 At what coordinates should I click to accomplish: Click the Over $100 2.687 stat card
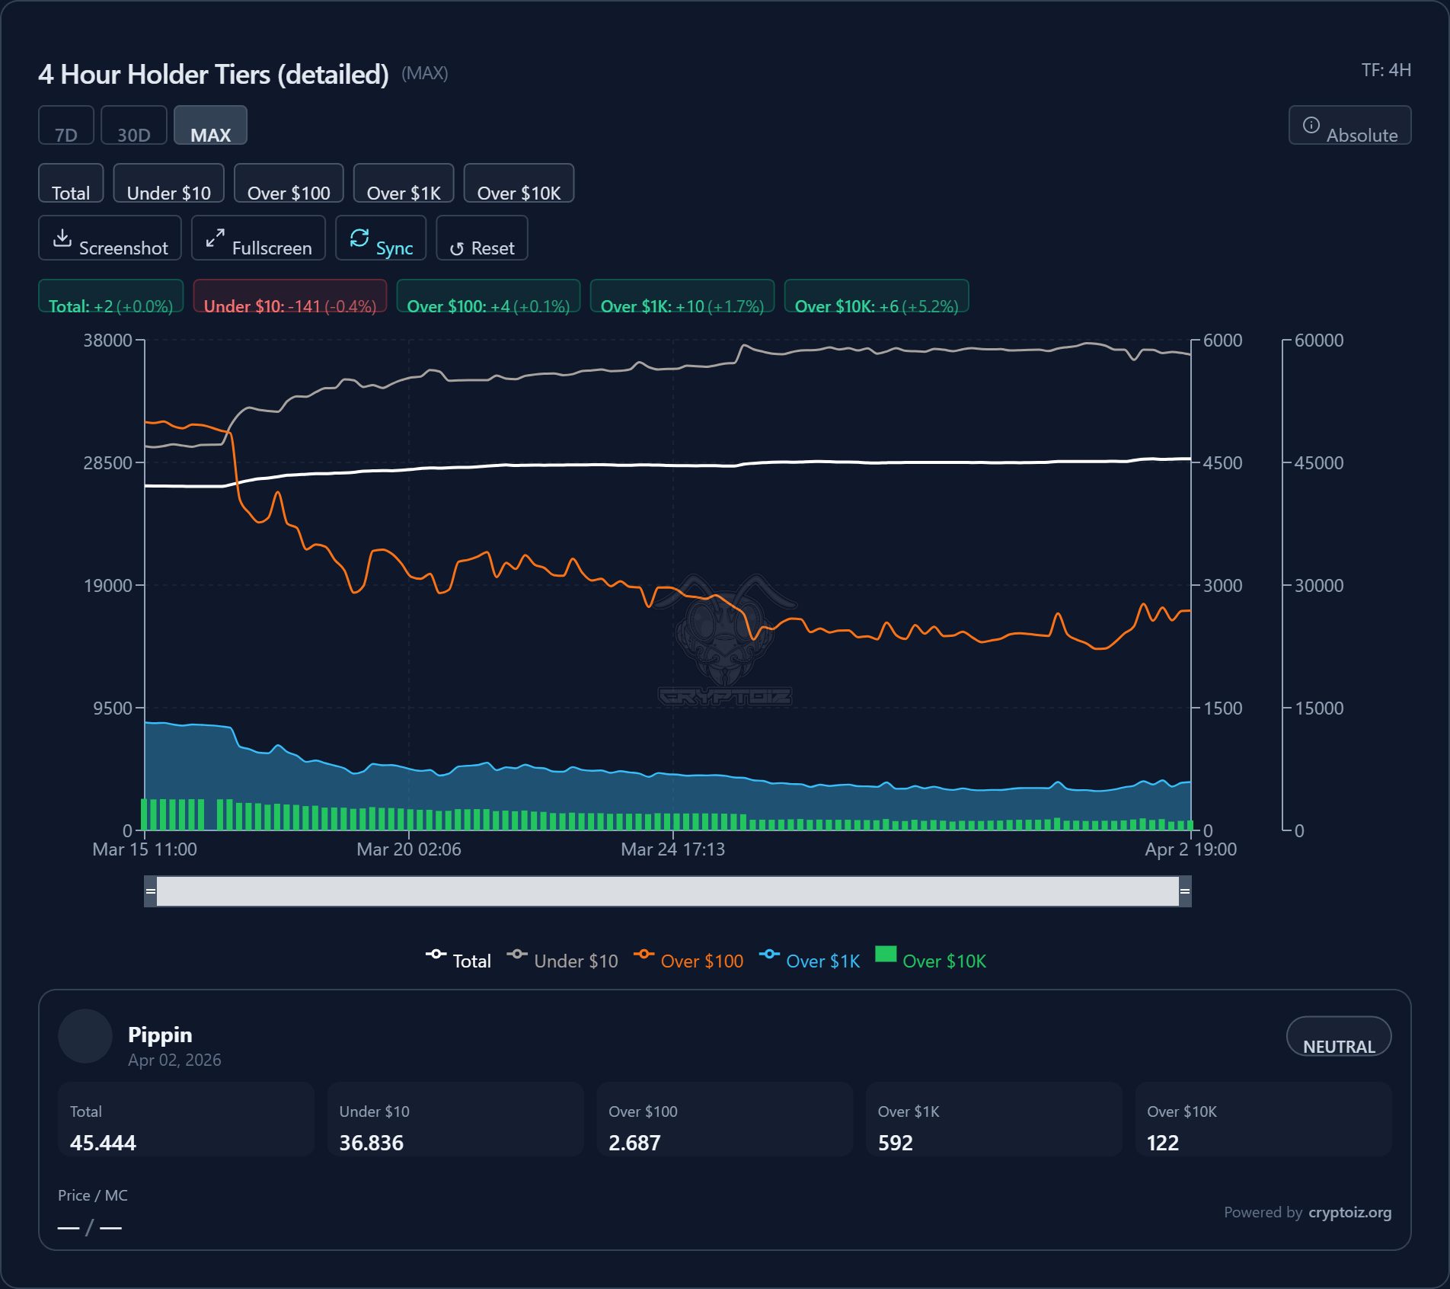725,1120
